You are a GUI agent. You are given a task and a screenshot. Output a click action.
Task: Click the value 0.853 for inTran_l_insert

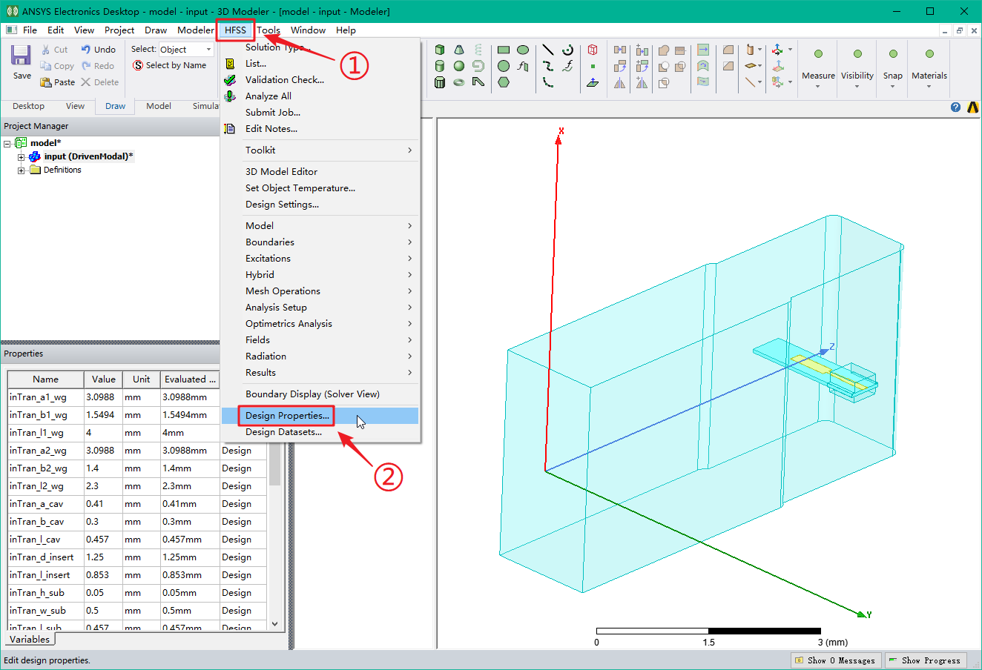[103, 575]
